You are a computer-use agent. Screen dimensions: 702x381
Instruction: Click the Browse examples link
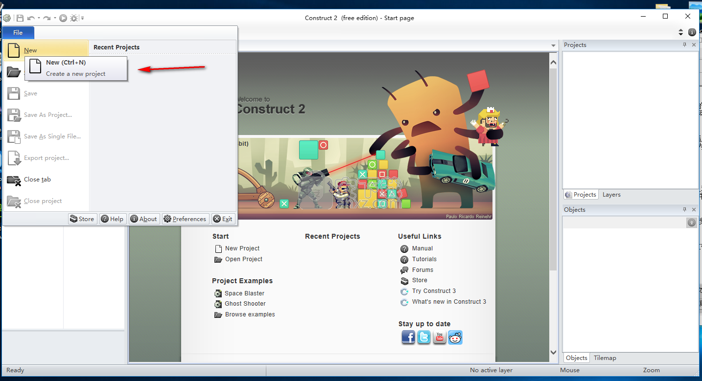(250, 314)
